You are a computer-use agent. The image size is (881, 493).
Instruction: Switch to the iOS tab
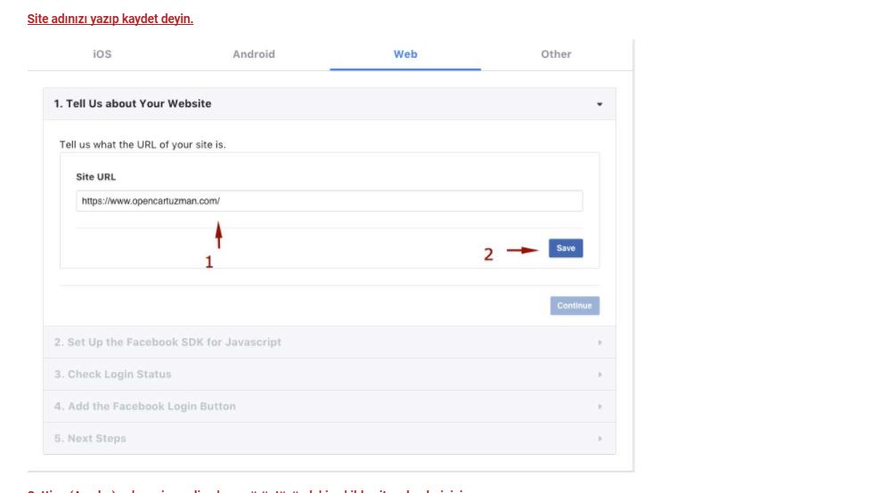coord(102,54)
